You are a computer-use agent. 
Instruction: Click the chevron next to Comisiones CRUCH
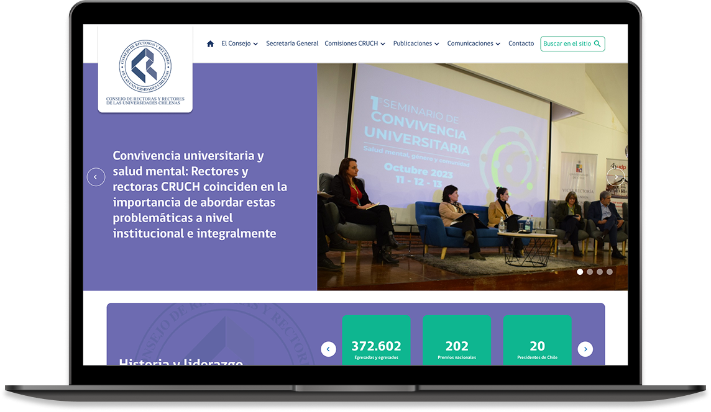click(x=382, y=43)
